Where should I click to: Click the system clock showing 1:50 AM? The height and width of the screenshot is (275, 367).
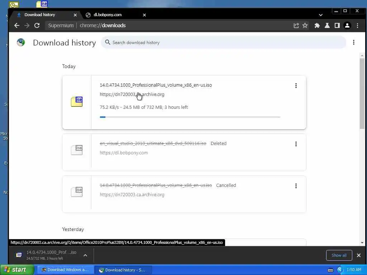[x=354, y=270]
